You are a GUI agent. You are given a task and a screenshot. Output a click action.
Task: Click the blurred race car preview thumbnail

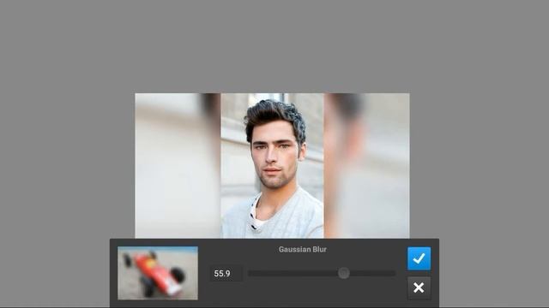(158, 273)
